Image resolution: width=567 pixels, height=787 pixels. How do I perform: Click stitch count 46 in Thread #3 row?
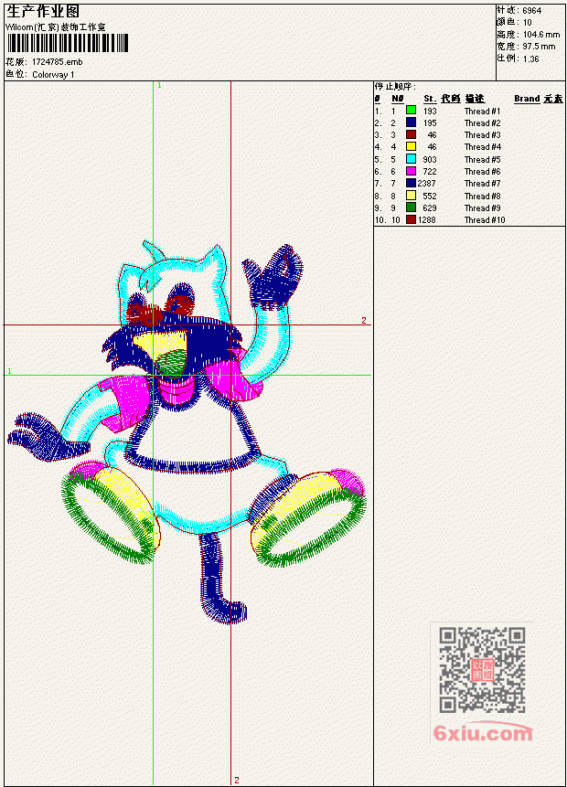[x=432, y=135]
